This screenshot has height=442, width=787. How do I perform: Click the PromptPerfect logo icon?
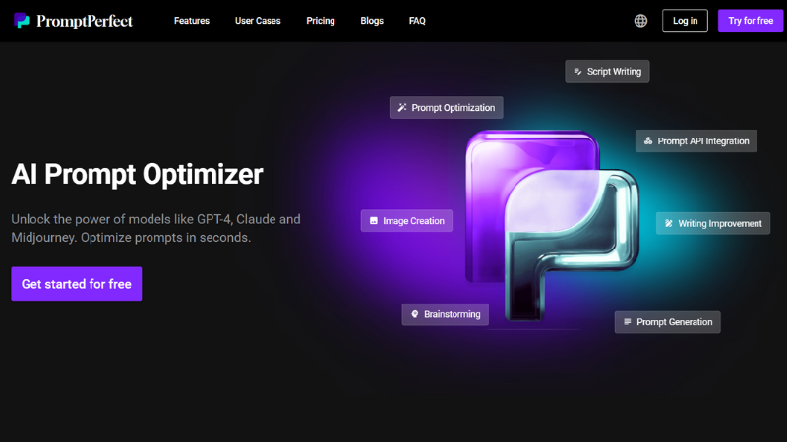[x=22, y=21]
